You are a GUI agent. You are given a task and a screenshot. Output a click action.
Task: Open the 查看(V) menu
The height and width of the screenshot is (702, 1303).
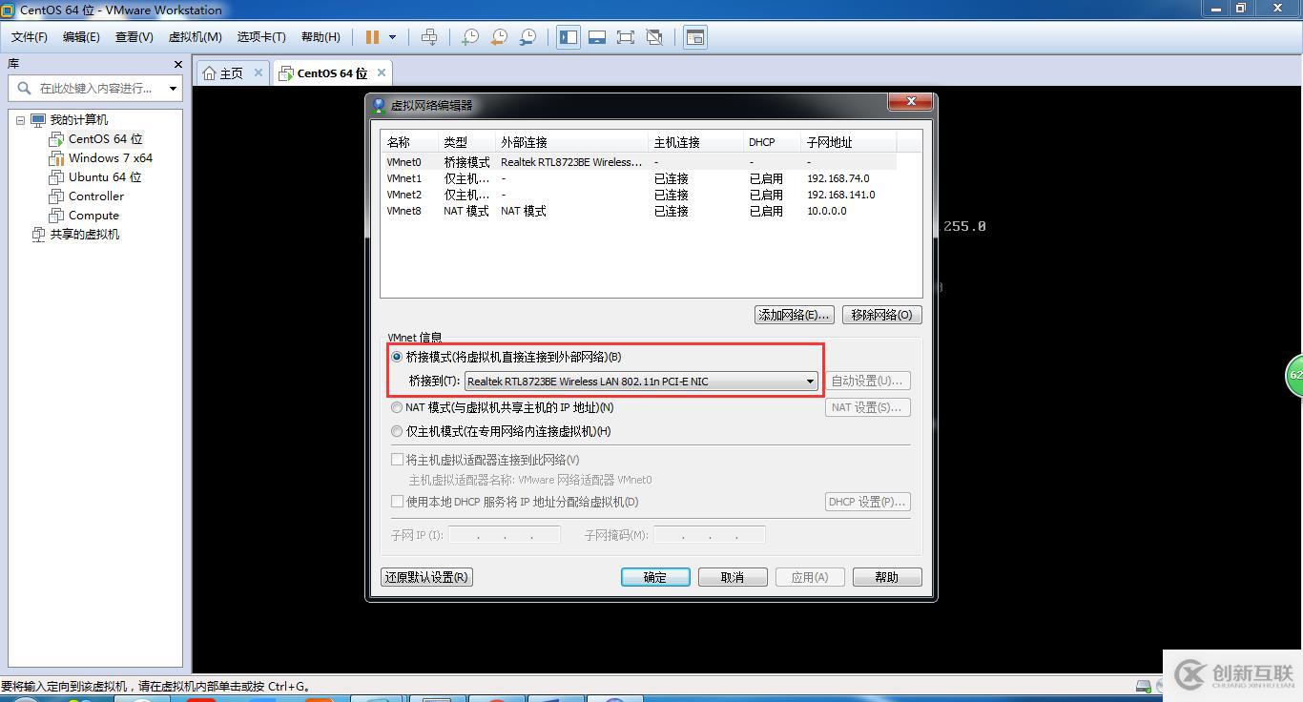(x=134, y=37)
